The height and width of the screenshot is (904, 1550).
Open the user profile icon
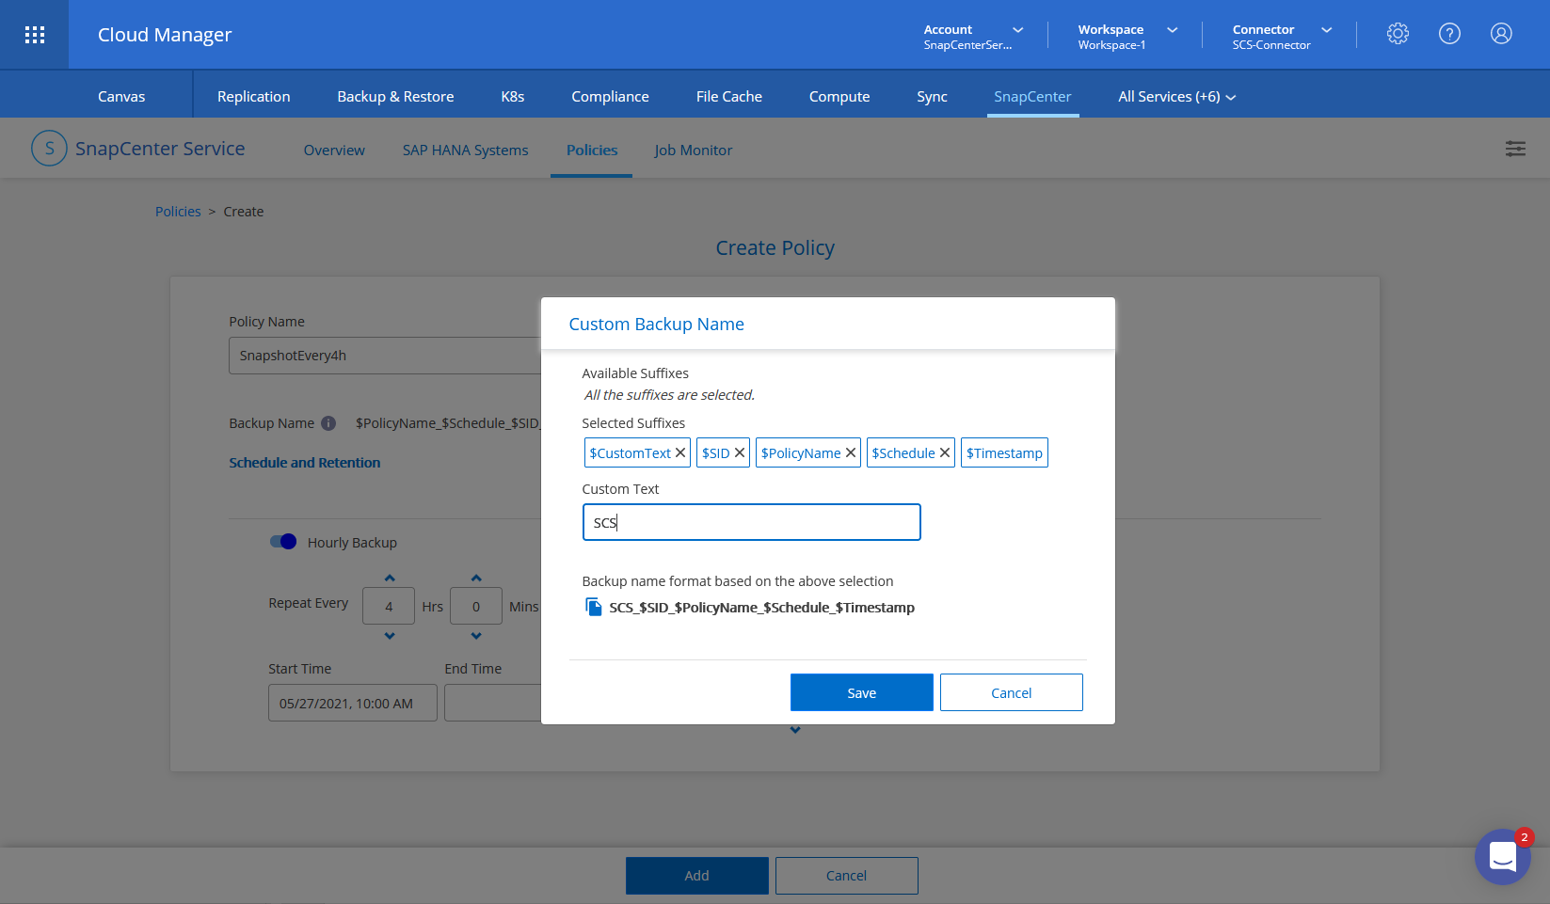[1501, 34]
